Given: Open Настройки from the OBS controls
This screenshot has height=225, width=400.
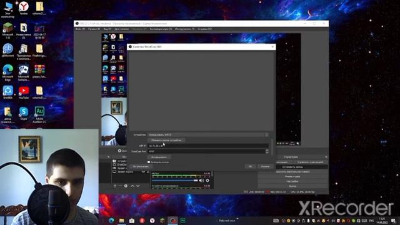Looking at the screenshot, I should (x=292, y=181).
